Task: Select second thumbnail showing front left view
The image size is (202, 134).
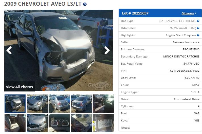Action: 37,104
